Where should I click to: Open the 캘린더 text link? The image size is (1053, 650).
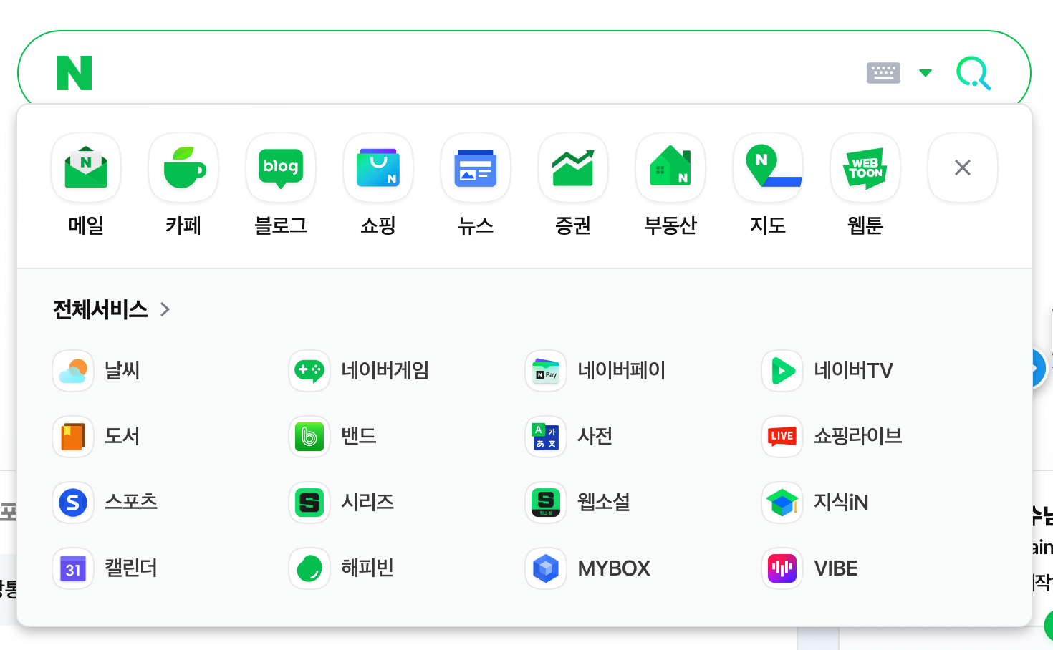131,568
